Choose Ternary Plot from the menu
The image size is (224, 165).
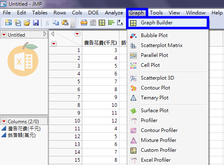(154, 98)
